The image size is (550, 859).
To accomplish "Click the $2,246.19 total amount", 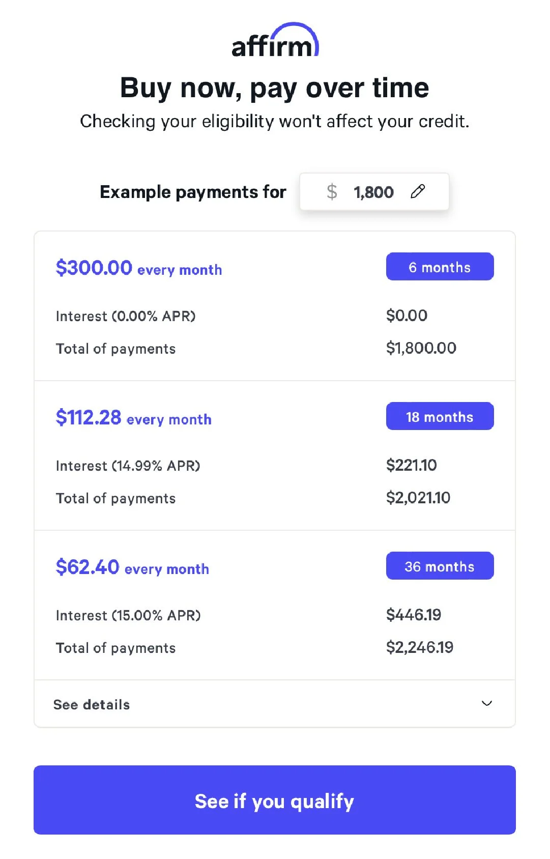I will tap(419, 647).
